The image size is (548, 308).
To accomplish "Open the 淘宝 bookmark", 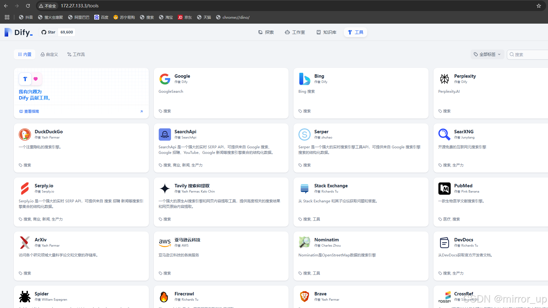I will (x=166, y=17).
